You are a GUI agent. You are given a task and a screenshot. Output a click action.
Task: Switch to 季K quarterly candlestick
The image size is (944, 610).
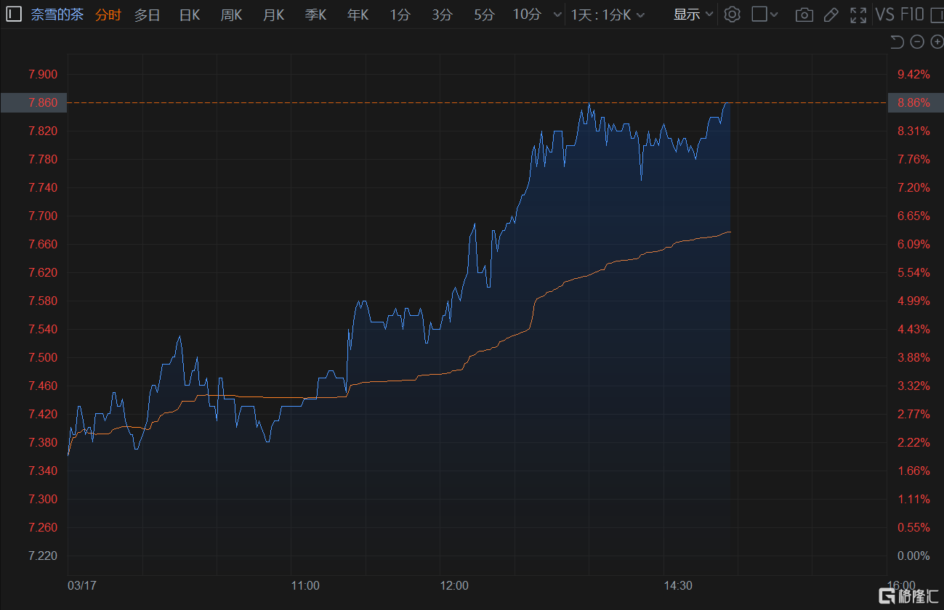point(315,15)
